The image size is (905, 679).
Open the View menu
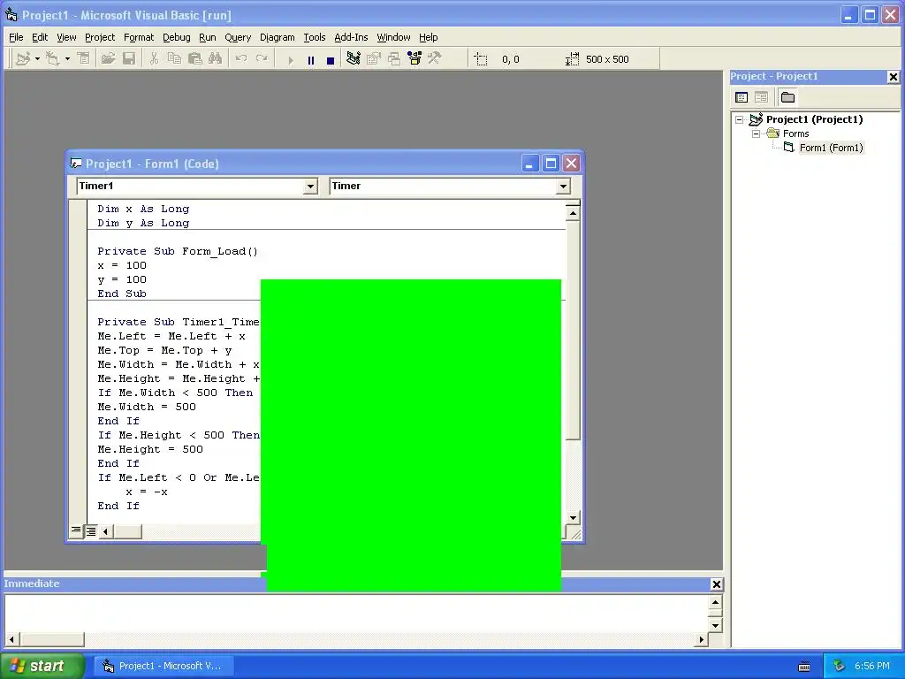click(x=66, y=37)
